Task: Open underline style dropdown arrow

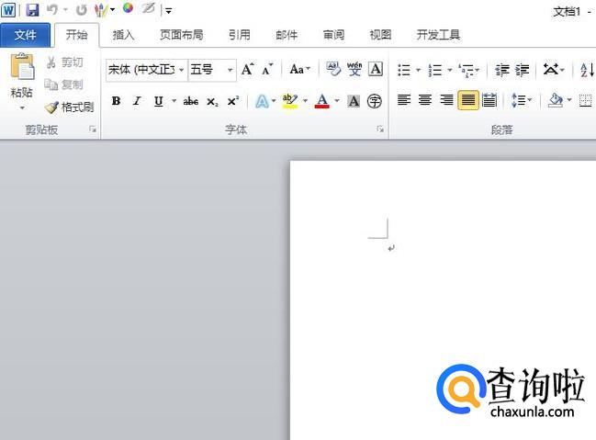Action: [x=174, y=101]
